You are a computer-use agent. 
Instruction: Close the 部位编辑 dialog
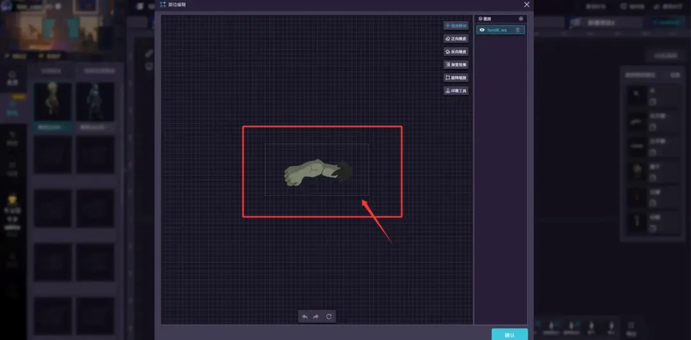(527, 4)
